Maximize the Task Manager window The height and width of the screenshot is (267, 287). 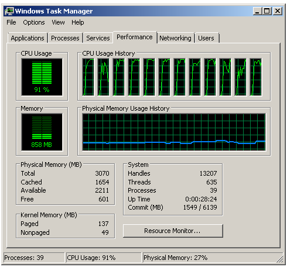(x=267, y=11)
